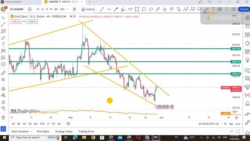The width and height of the screenshot is (250, 141).
Task: Select the callout comment tool
Action: click(144, 9)
